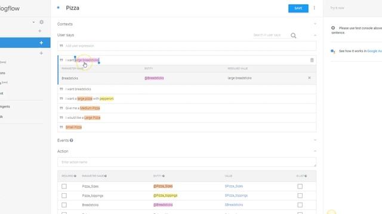This screenshot has height=214, width=382.
Task: Click plus icon below the settings gear
Action: tap(40, 31)
